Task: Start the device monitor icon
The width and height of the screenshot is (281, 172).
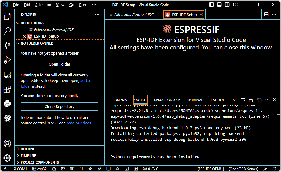Action: click(x=108, y=169)
